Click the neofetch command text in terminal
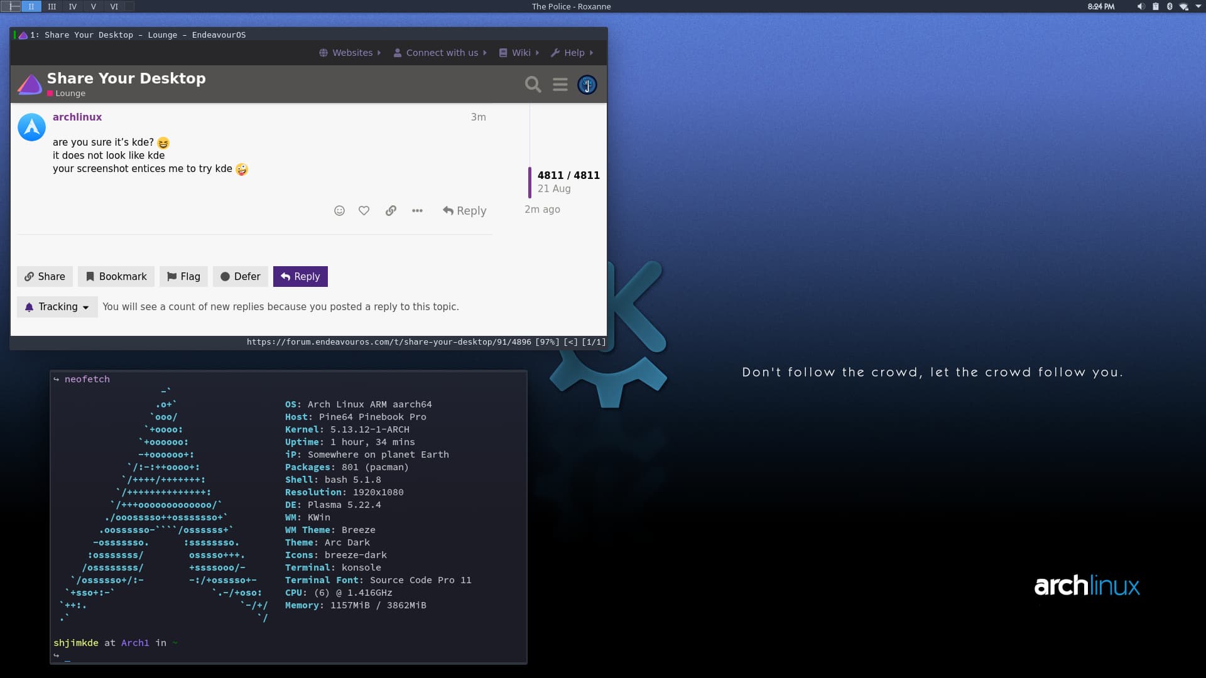This screenshot has height=678, width=1206. (x=87, y=379)
